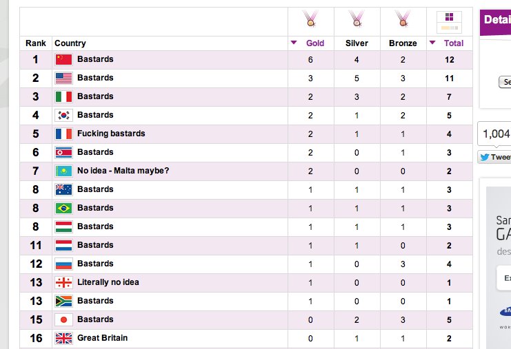
Task: Click the United States flag in rank 2
Action: pos(64,78)
